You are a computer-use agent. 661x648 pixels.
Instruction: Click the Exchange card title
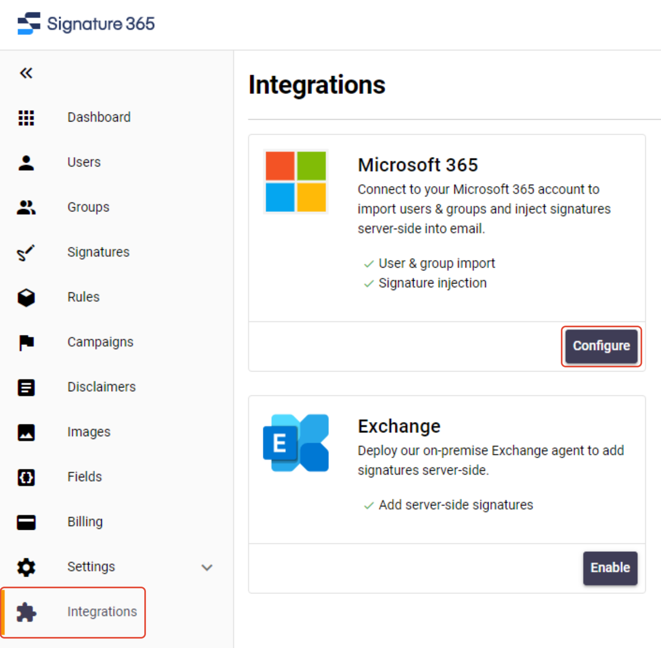pyautogui.click(x=399, y=426)
